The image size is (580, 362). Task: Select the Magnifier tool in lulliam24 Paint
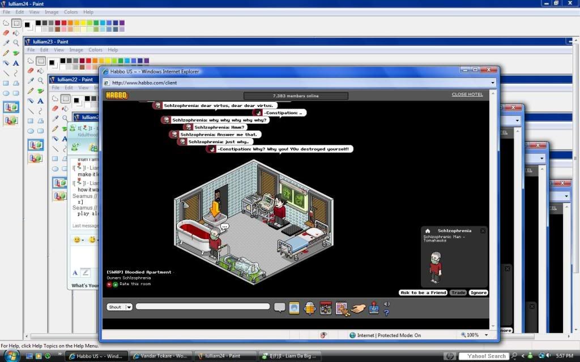16,43
